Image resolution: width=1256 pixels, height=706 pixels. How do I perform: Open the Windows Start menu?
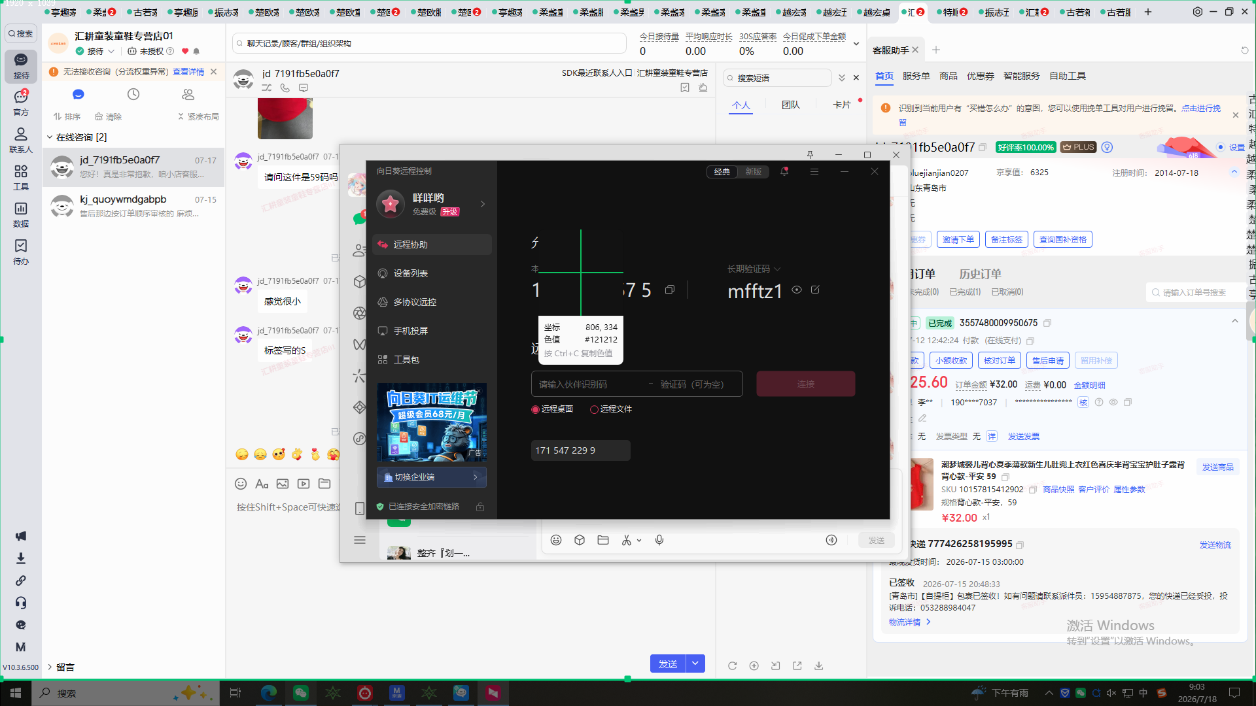tap(16, 693)
